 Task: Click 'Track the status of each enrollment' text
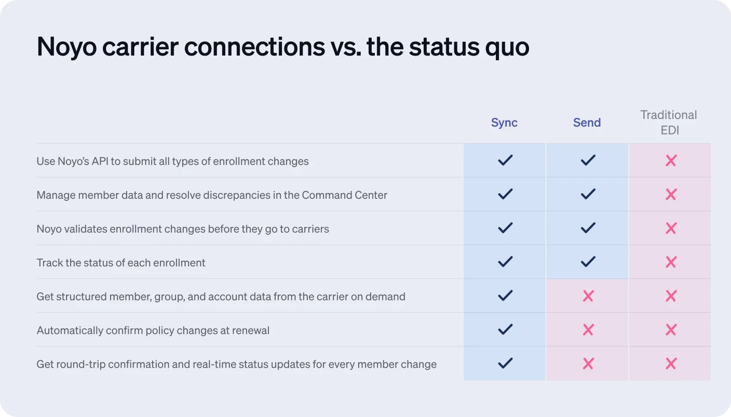121,263
